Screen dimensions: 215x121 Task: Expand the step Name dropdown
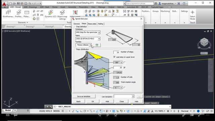click(99, 39)
